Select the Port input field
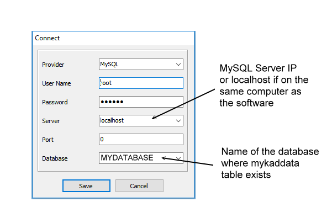Screen dimensions: 332x223 (141, 140)
